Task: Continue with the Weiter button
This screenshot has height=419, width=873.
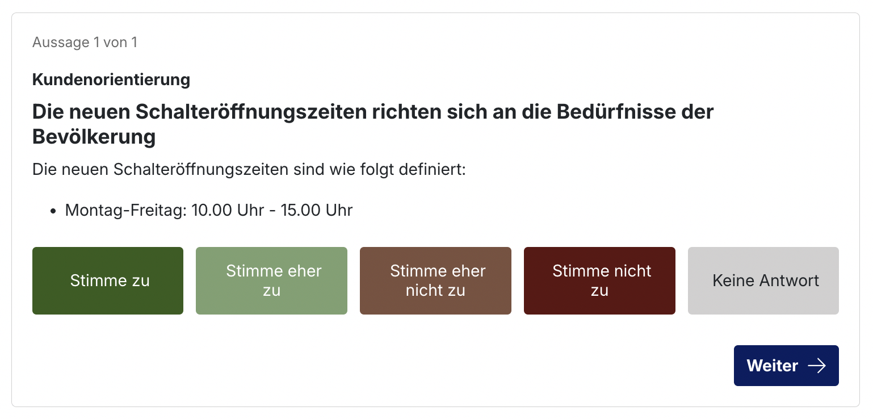Action: point(786,366)
